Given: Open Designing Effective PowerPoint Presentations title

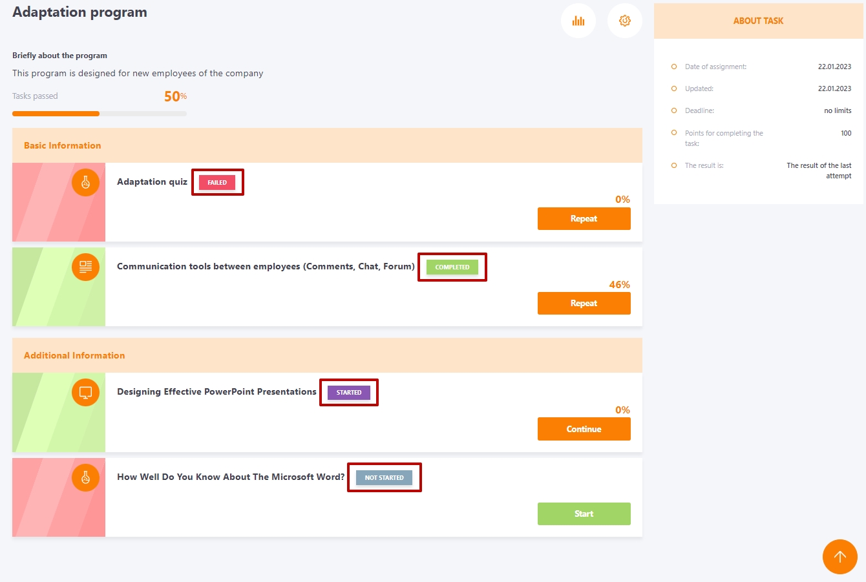Looking at the screenshot, I should pyautogui.click(x=216, y=392).
